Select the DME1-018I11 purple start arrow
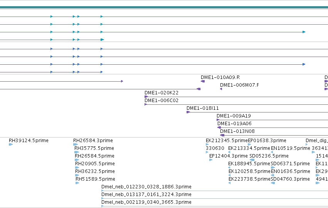 188,112
